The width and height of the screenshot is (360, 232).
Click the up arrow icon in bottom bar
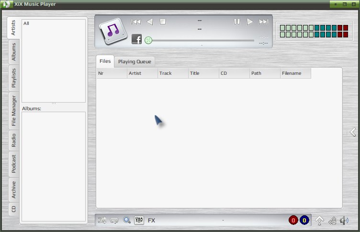click(319, 220)
